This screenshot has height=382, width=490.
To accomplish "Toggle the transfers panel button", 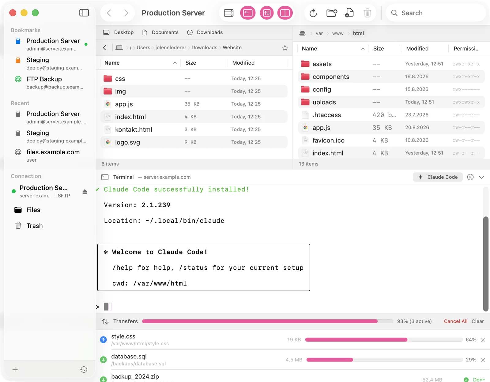I will (267, 13).
